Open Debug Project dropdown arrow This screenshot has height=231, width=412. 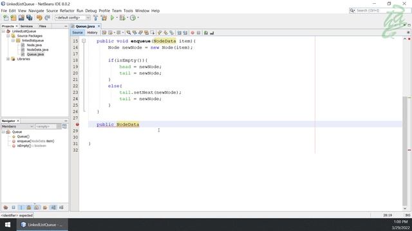127,17
